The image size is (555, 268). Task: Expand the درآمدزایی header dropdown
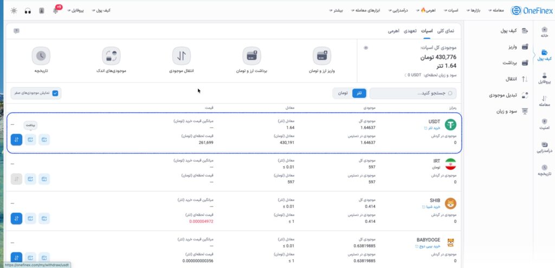point(398,11)
